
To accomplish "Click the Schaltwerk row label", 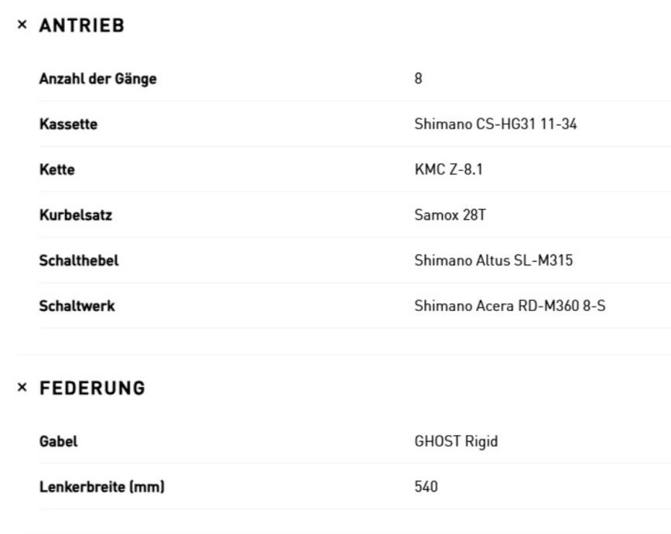I will [77, 306].
